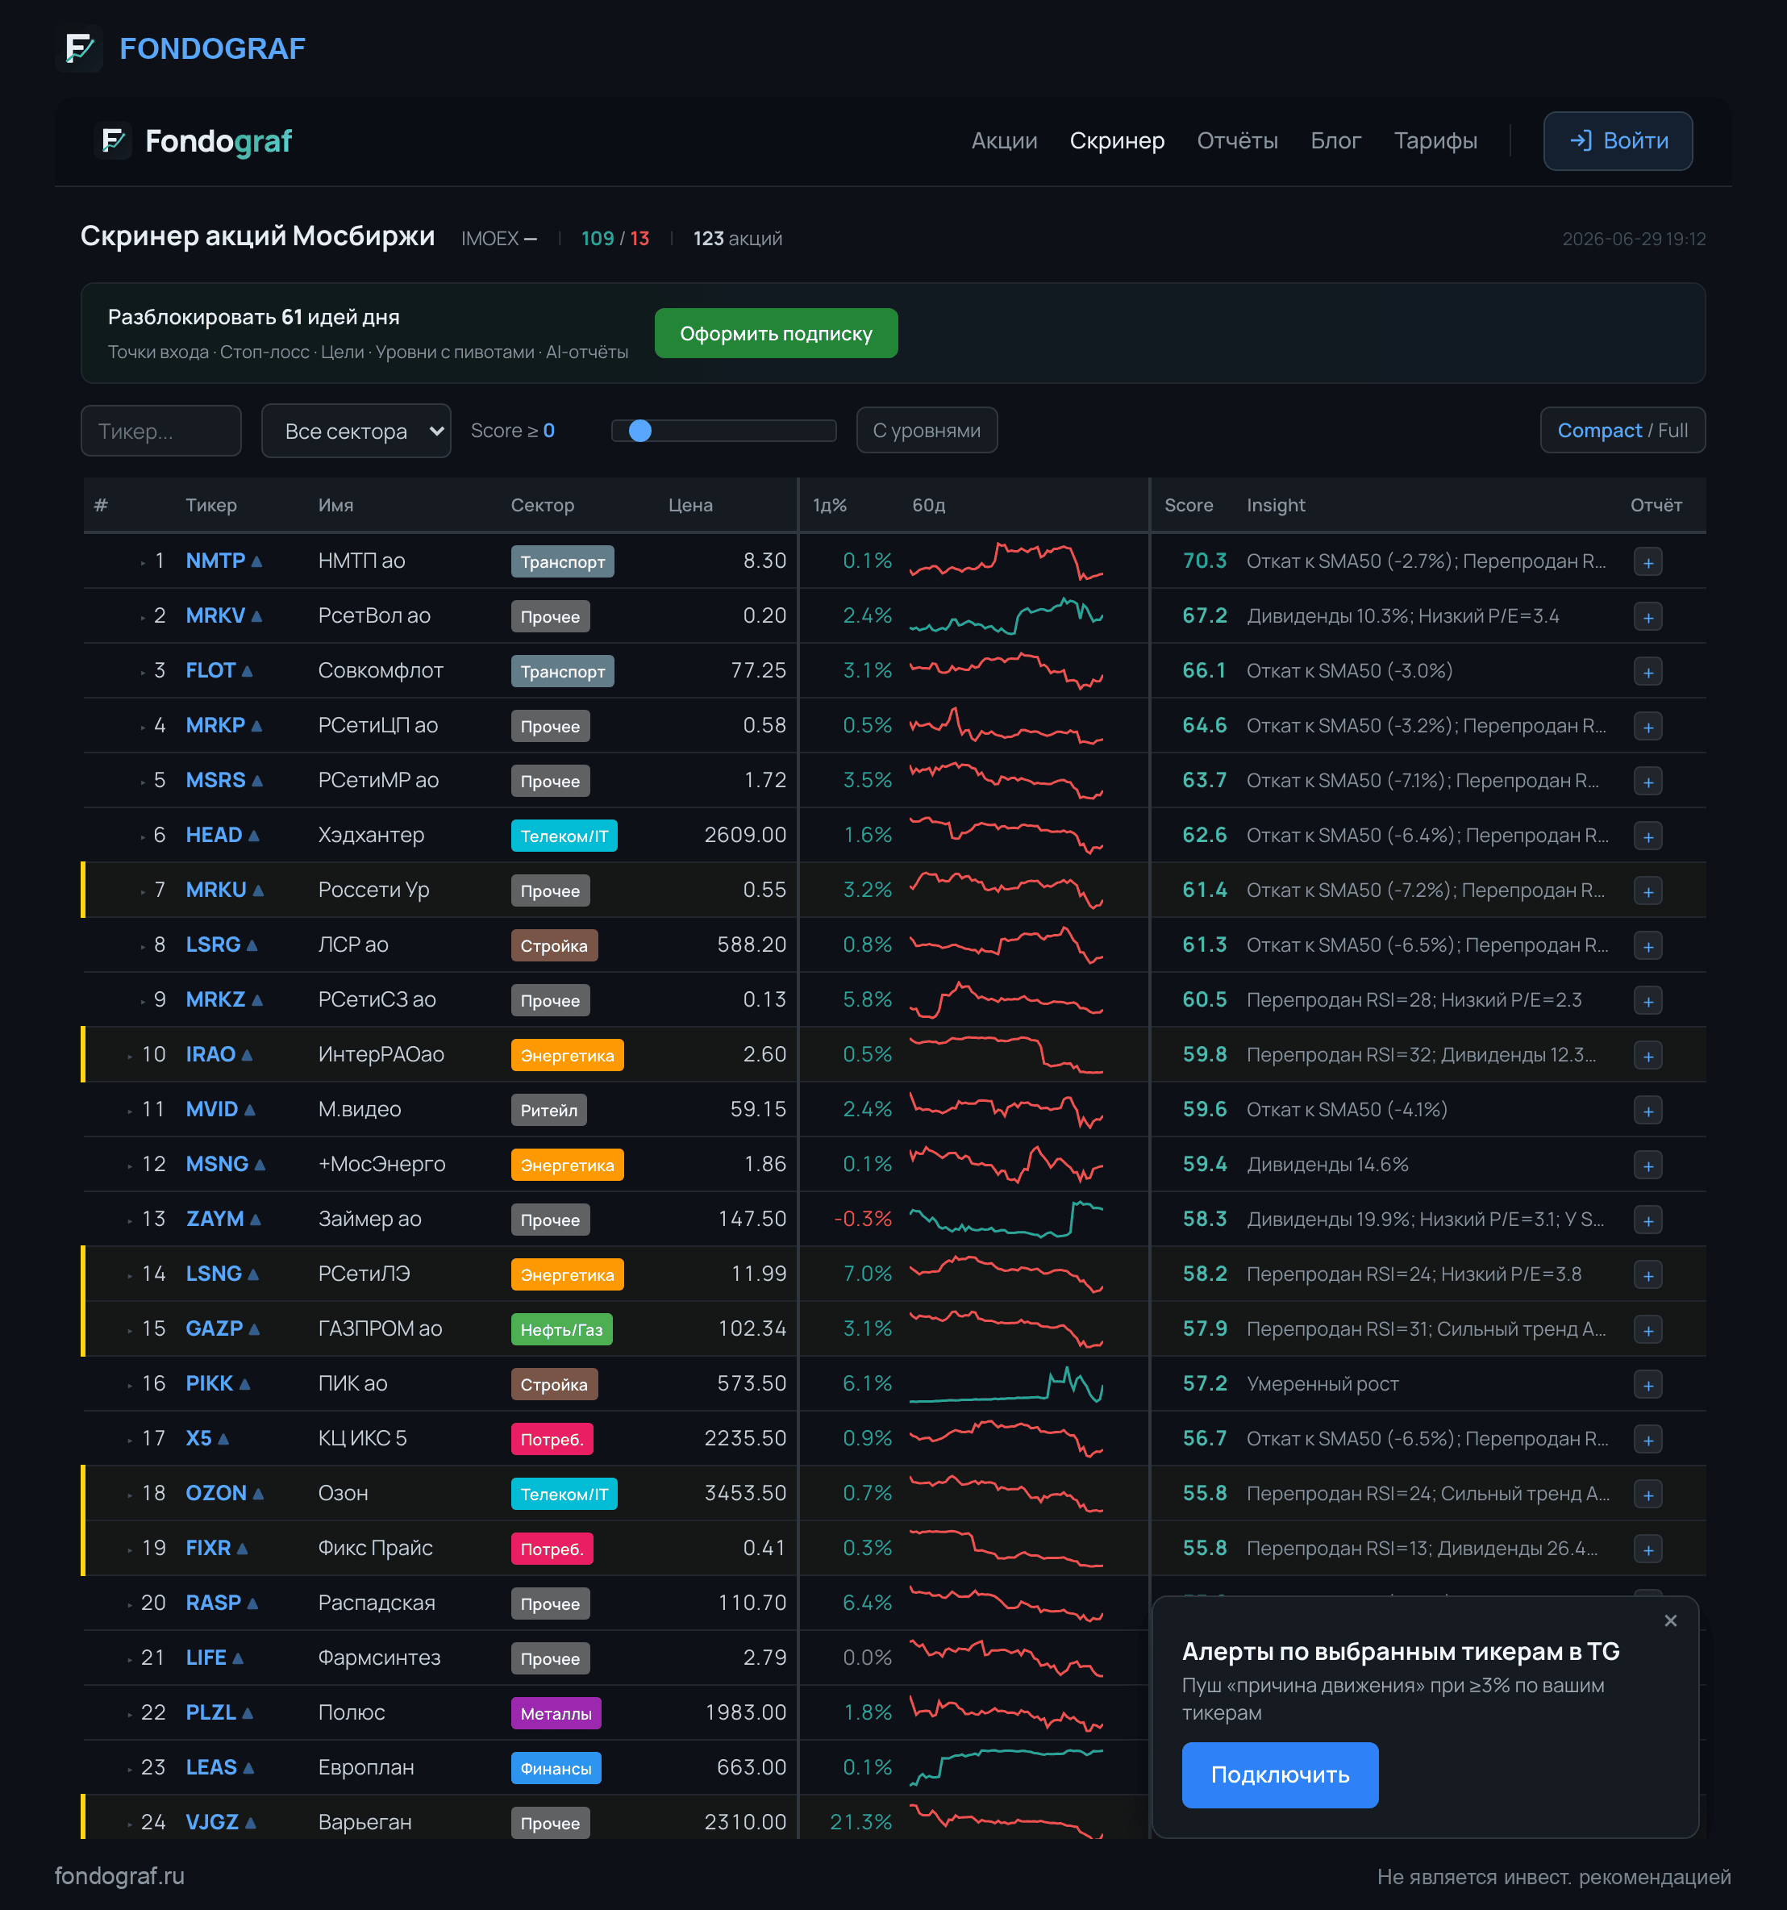Open the report plus icon for MRKZ
This screenshot has height=1910, width=1787.
1647,1000
